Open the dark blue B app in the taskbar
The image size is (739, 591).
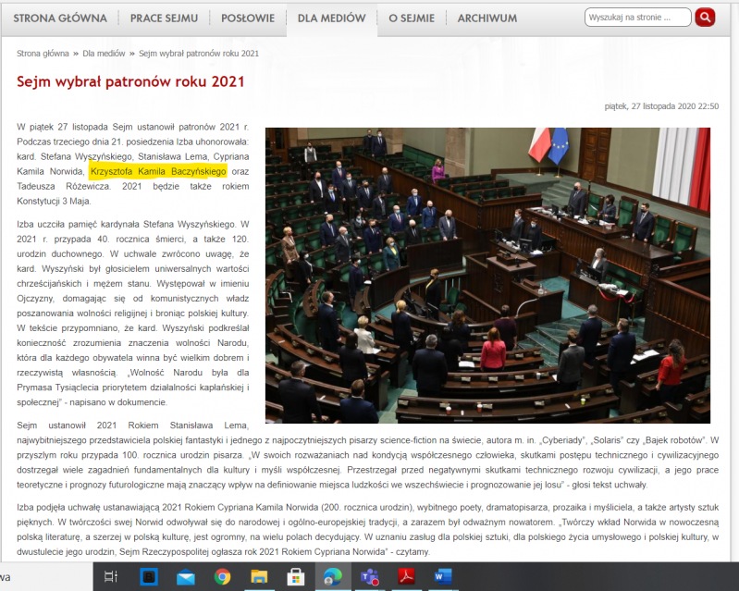tap(149, 576)
